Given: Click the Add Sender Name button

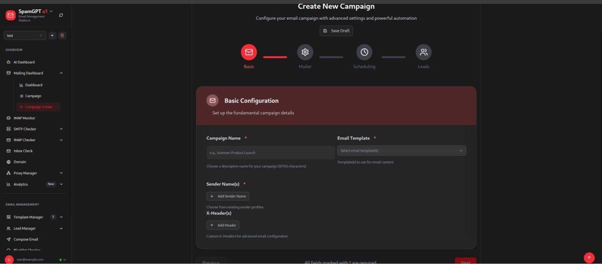Looking at the screenshot, I should click(228, 196).
